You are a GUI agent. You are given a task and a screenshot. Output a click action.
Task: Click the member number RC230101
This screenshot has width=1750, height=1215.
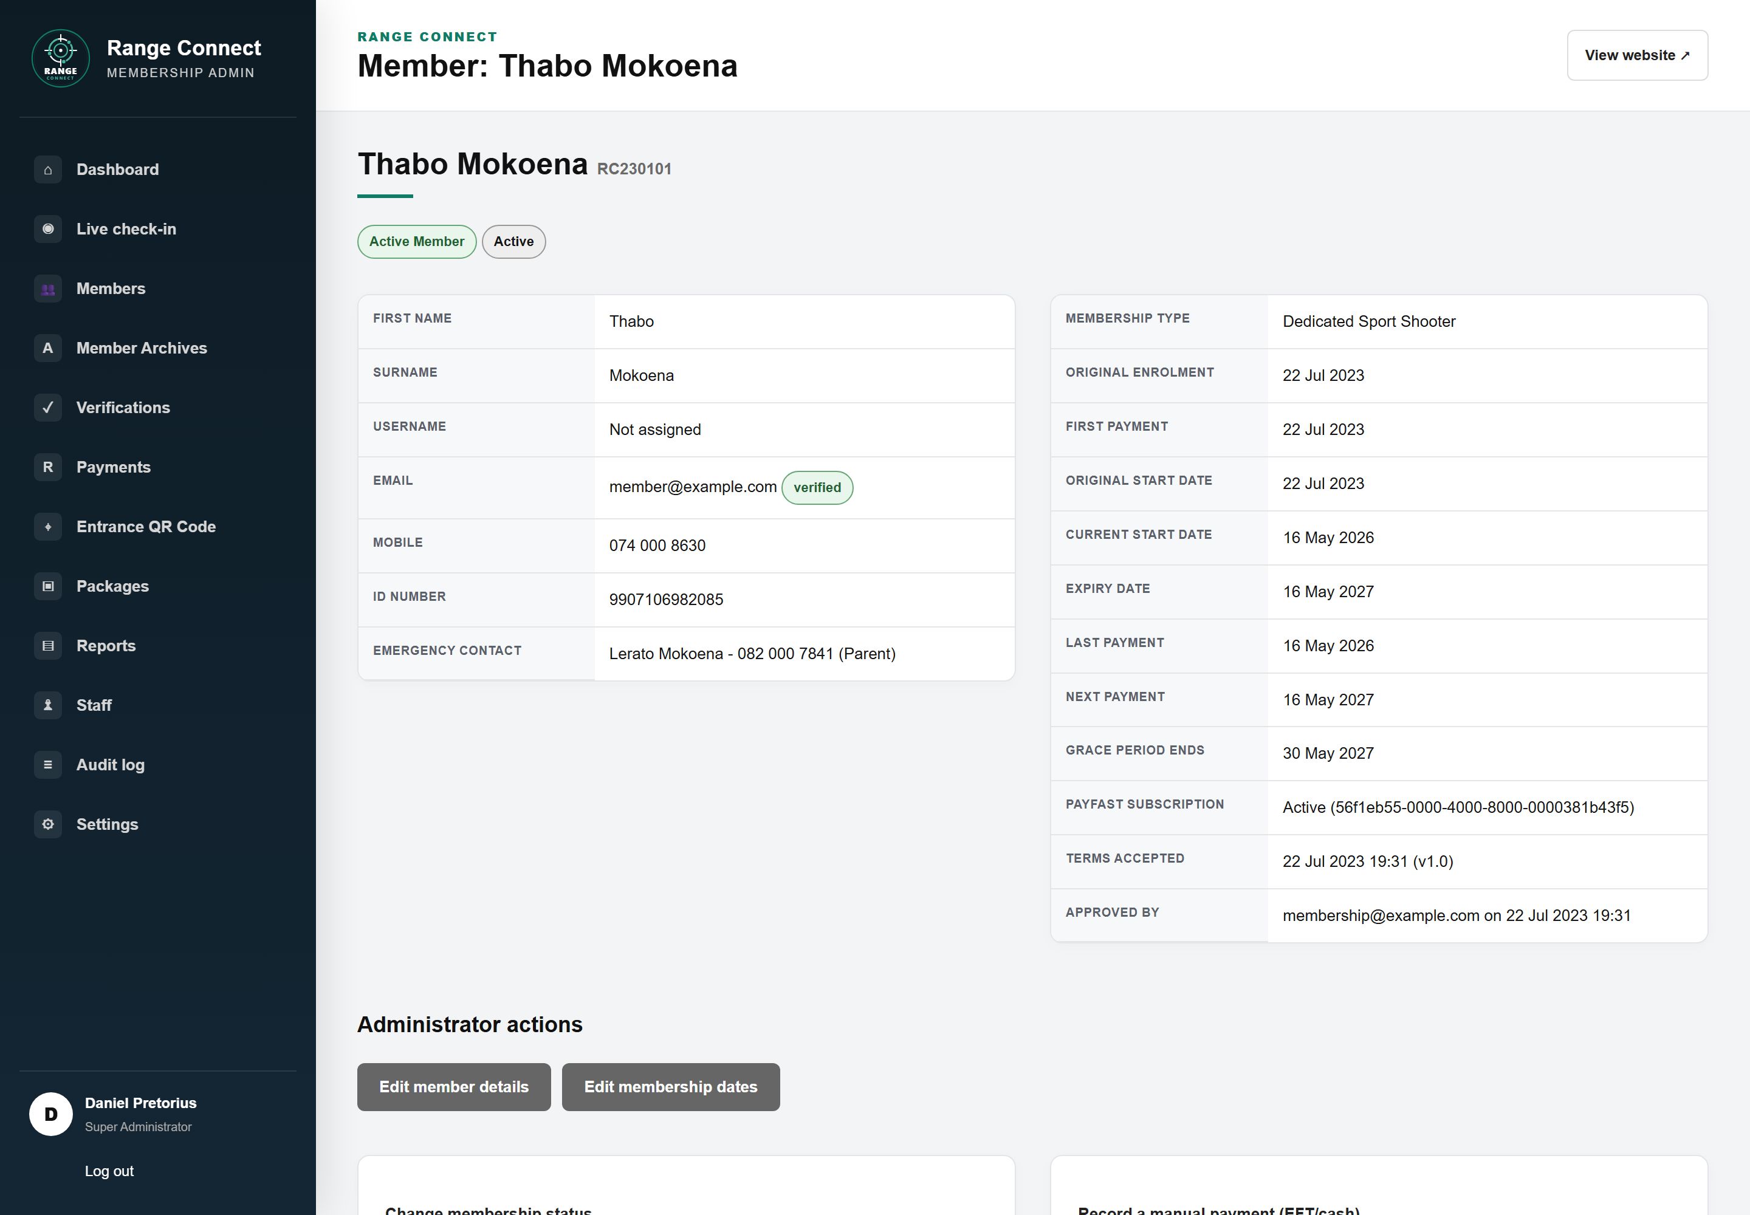pos(634,169)
